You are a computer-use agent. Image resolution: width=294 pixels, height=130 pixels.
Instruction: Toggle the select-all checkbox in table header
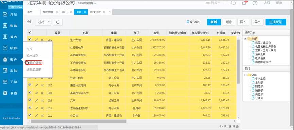tap(30, 32)
